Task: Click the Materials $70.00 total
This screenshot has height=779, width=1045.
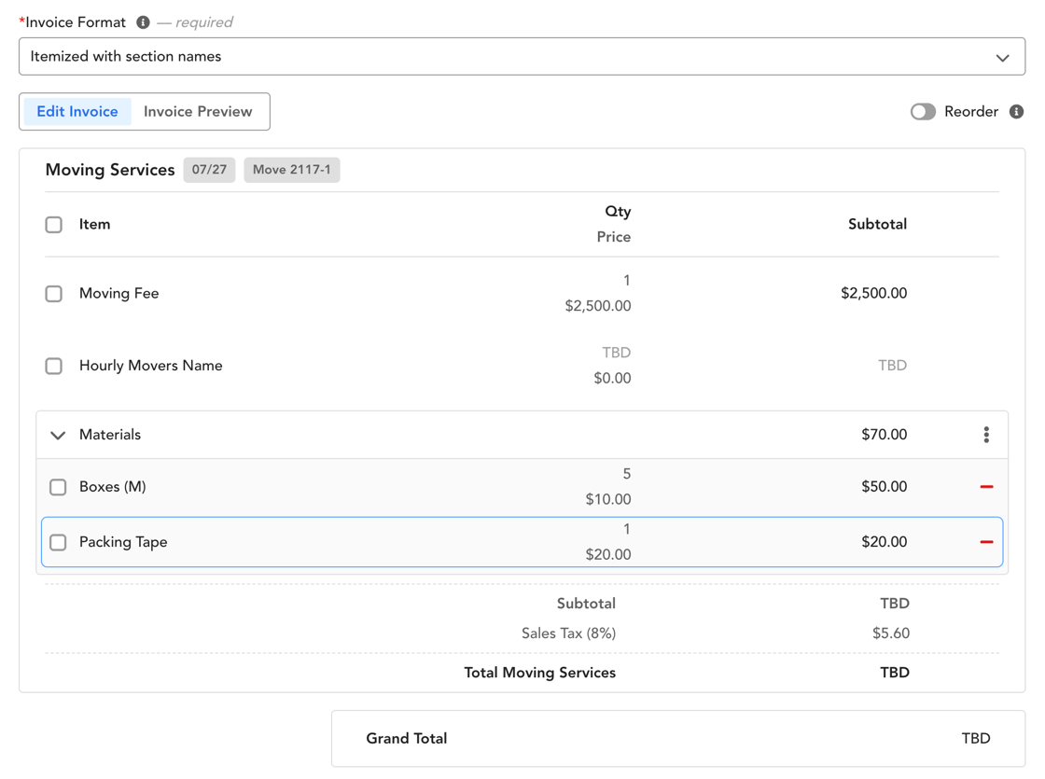Action: click(x=885, y=435)
